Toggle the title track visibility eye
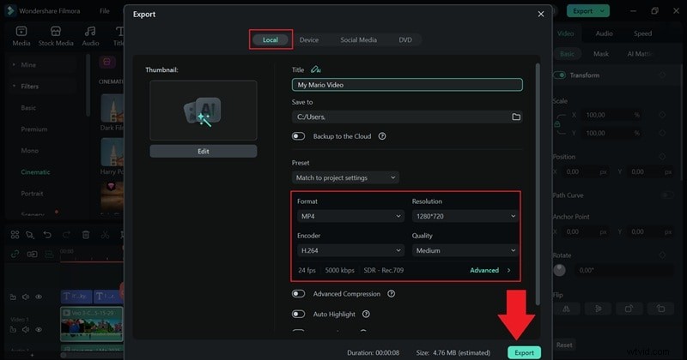Screen dimensions: 687x360 tap(39, 297)
